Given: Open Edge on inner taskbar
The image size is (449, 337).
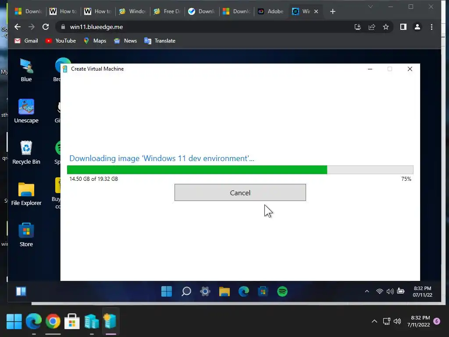Looking at the screenshot, I should [244, 291].
